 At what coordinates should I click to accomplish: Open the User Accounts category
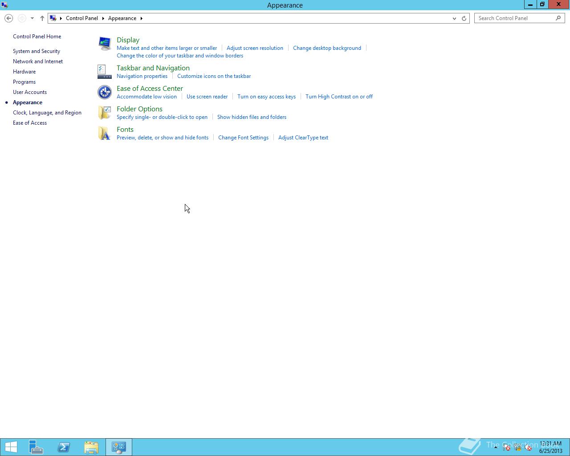(x=30, y=92)
